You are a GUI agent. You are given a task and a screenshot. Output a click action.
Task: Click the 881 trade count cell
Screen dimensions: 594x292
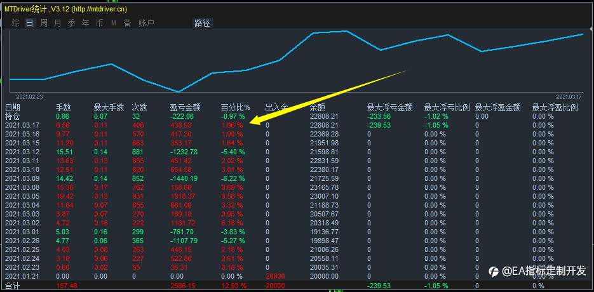(138, 152)
